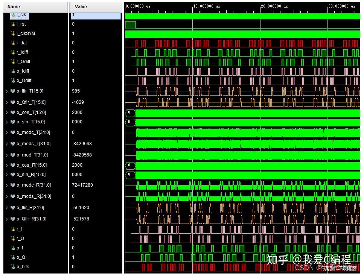
Task: Click the bus icon next to o_mod_T[31:0]
Action: point(14,155)
